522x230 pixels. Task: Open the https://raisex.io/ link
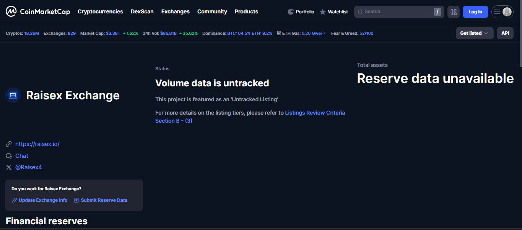coord(37,144)
